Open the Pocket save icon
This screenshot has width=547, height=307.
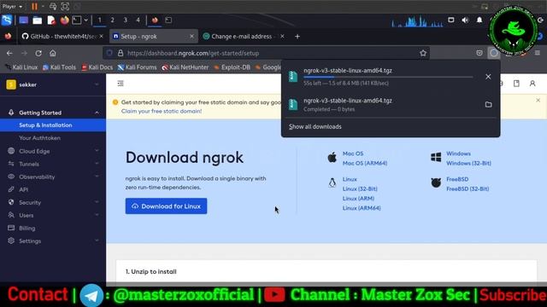(x=479, y=53)
